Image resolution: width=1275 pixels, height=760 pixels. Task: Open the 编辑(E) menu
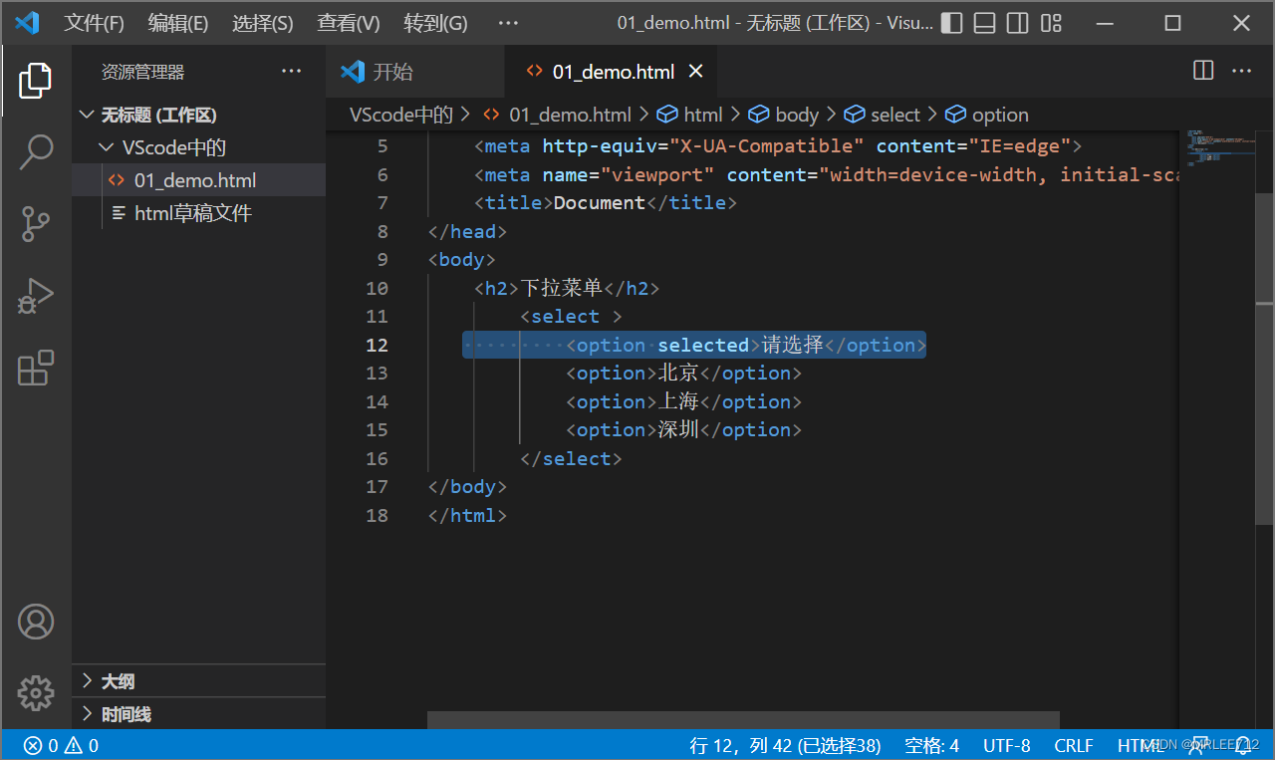coord(178,23)
